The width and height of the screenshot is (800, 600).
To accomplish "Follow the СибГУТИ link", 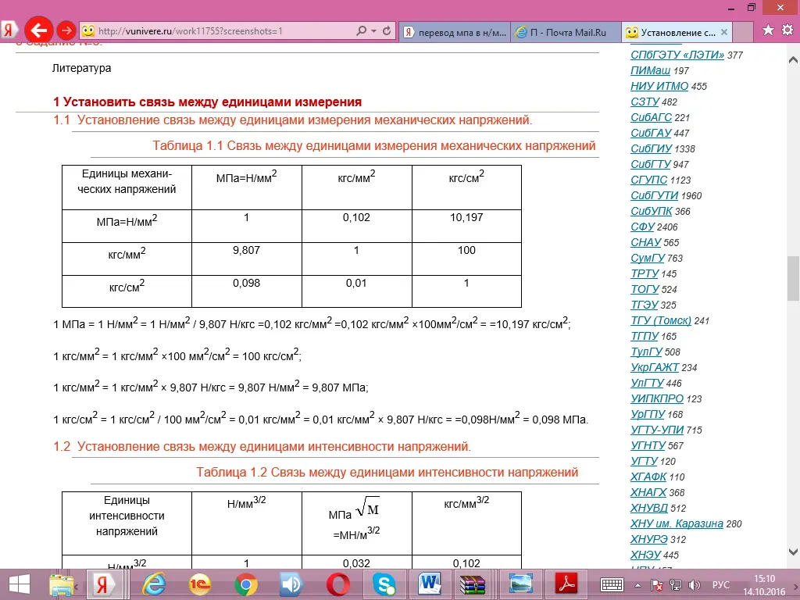I will (654, 195).
